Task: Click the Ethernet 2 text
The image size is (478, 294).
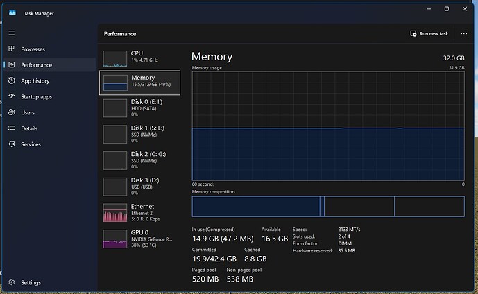Action: [142, 214]
